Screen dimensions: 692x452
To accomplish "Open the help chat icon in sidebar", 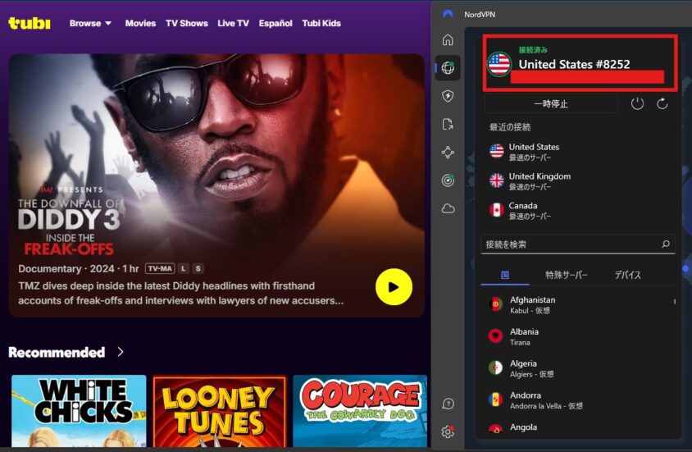I will point(448,404).
